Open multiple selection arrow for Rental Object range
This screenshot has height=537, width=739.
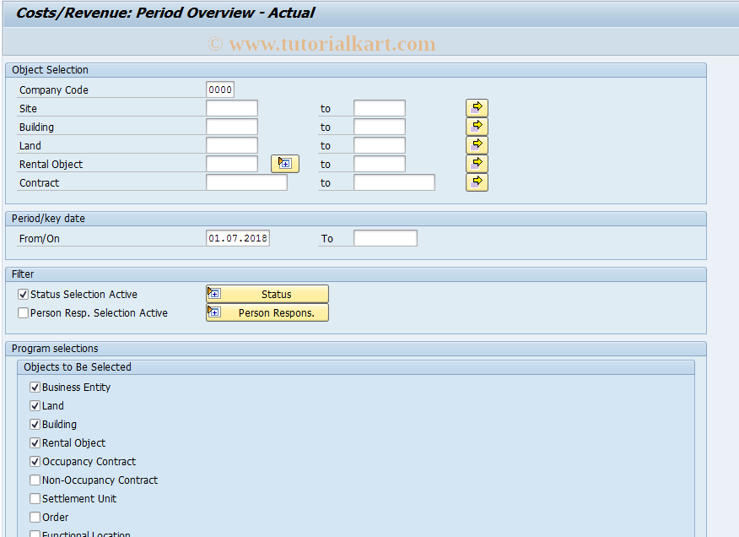[477, 163]
